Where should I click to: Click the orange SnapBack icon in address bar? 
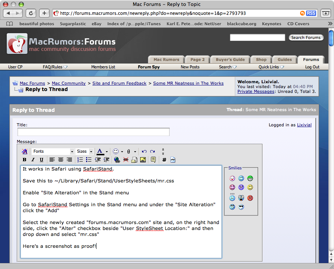302,13
